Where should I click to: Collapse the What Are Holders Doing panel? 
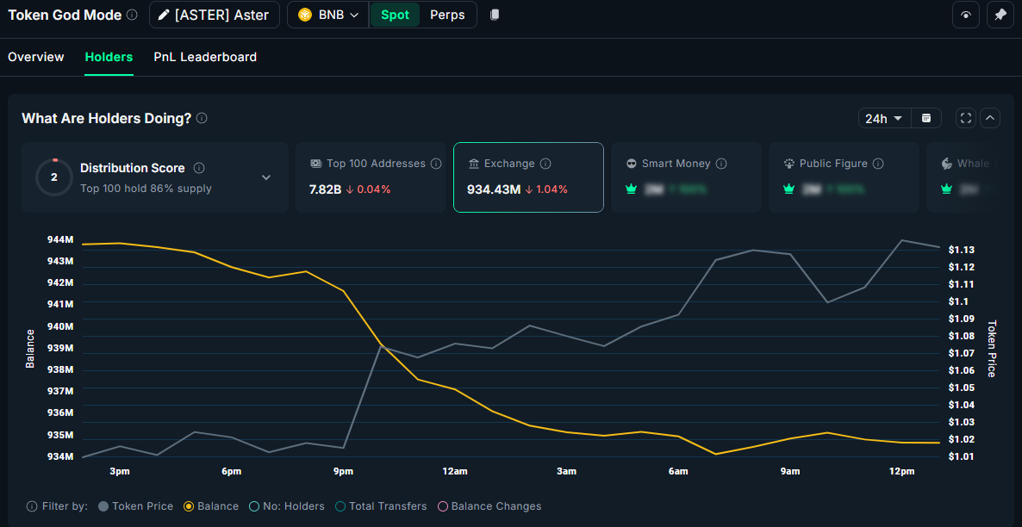tap(990, 118)
